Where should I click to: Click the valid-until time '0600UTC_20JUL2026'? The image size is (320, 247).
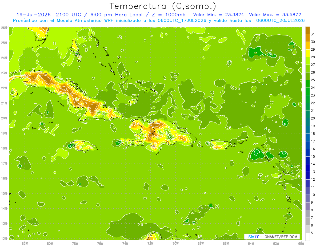coord(281,21)
